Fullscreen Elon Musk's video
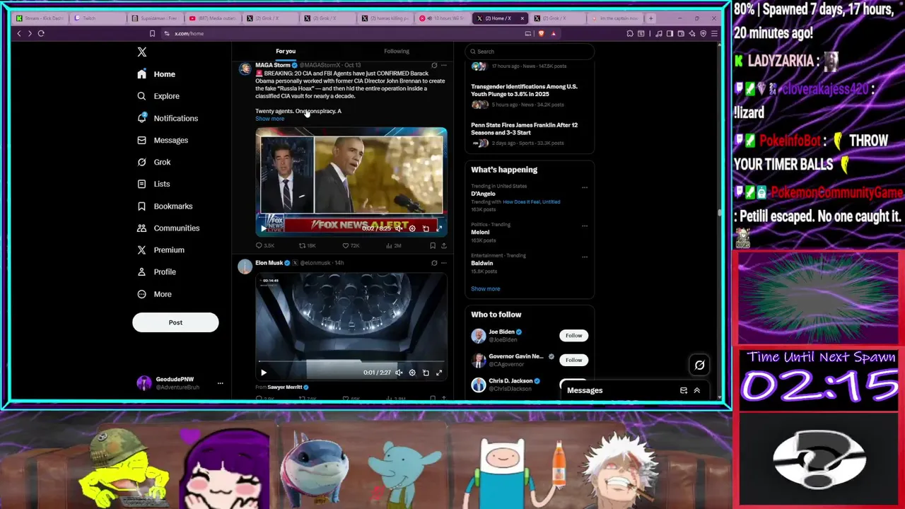Viewport: 905px width, 509px height. (x=439, y=373)
